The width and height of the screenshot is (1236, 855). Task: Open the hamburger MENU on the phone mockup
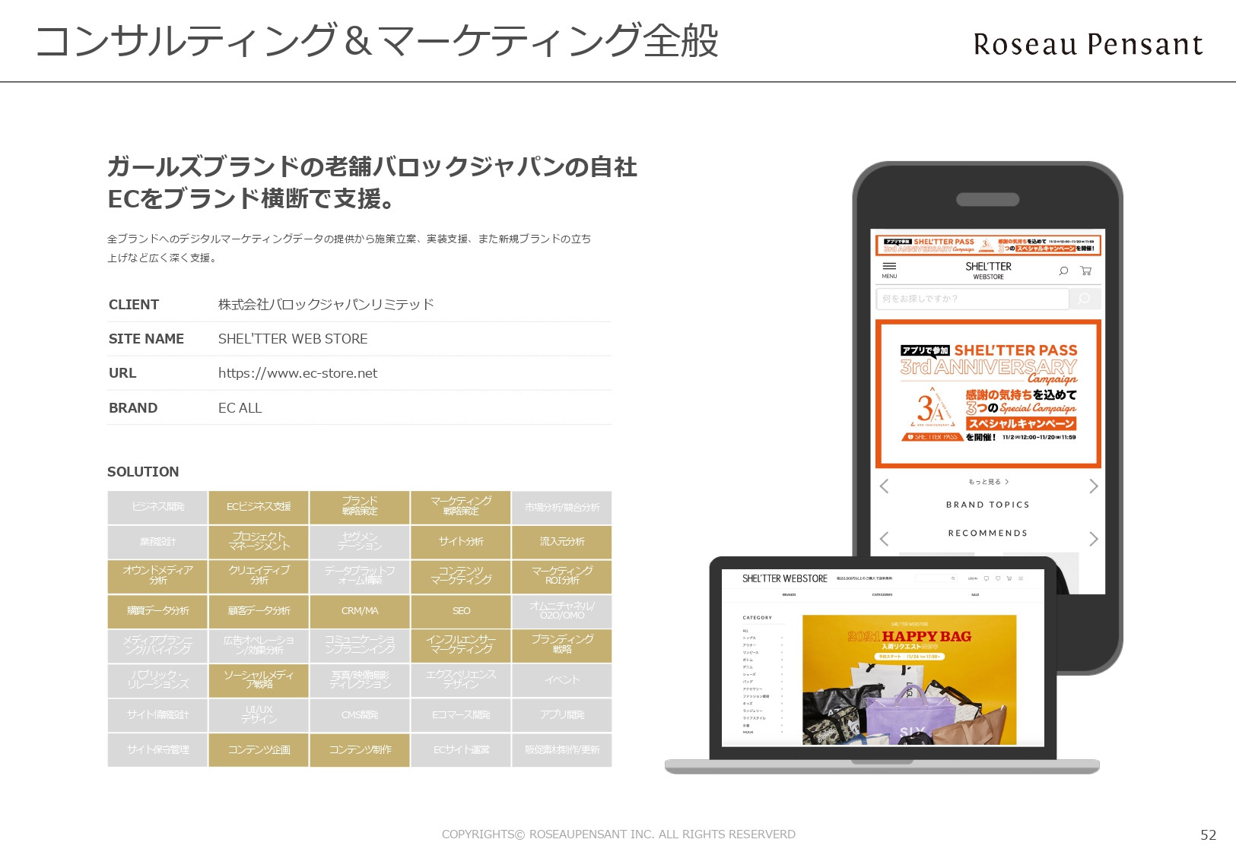(x=890, y=268)
